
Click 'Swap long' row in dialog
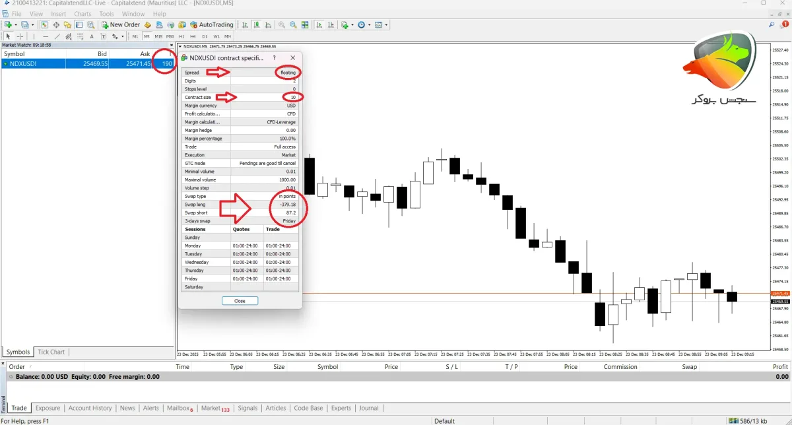click(x=240, y=205)
